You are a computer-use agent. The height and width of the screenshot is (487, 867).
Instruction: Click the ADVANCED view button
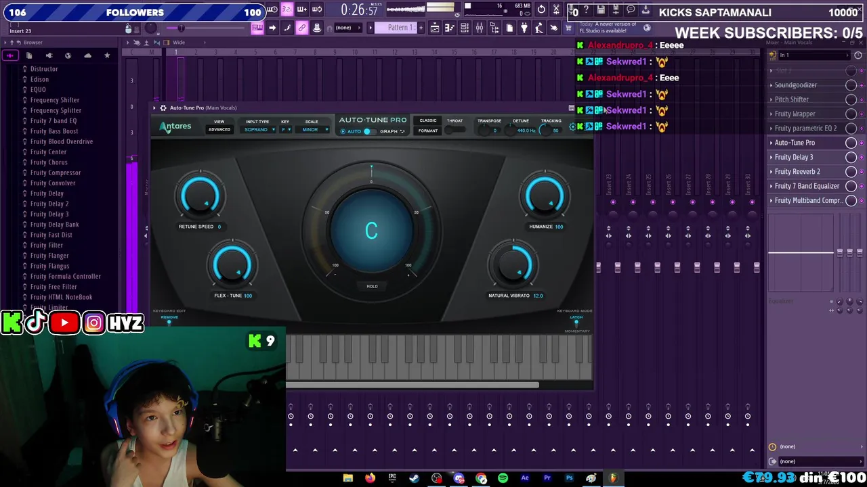coord(219,129)
